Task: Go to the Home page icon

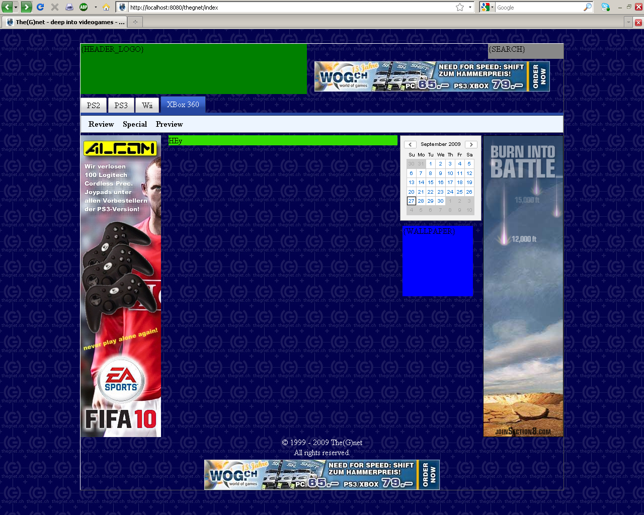Action: [x=106, y=7]
